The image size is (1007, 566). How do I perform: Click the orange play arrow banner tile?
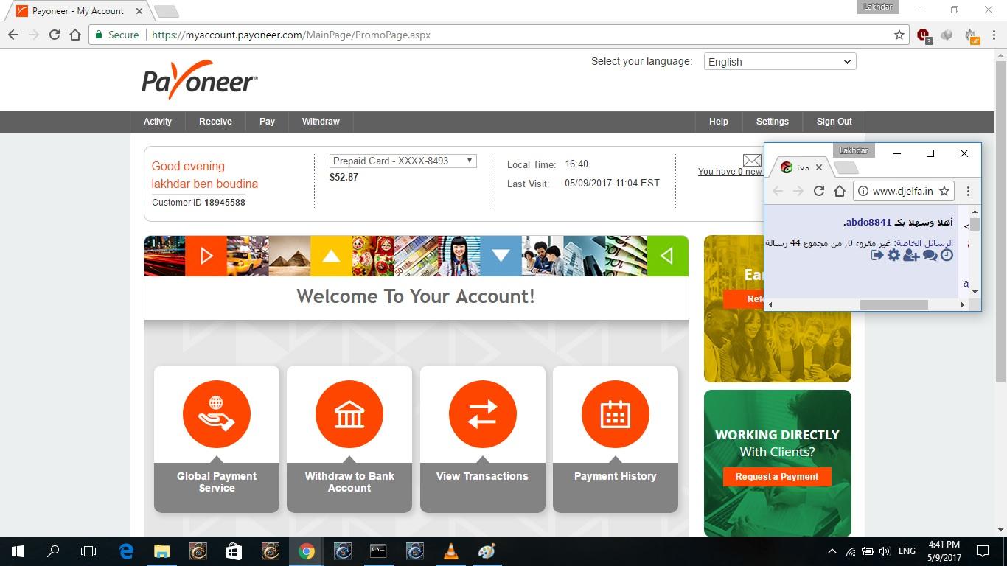pos(206,256)
